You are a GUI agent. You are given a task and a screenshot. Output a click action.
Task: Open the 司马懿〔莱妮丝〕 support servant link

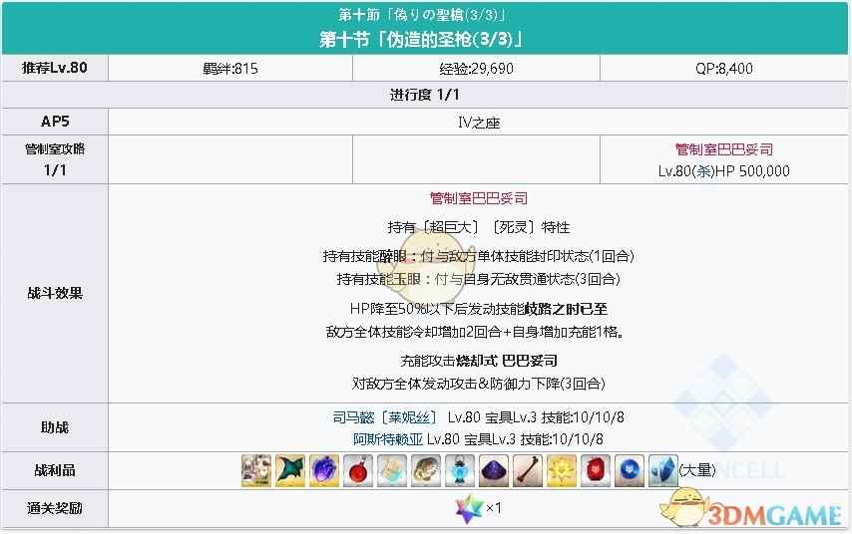coord(385,417)
